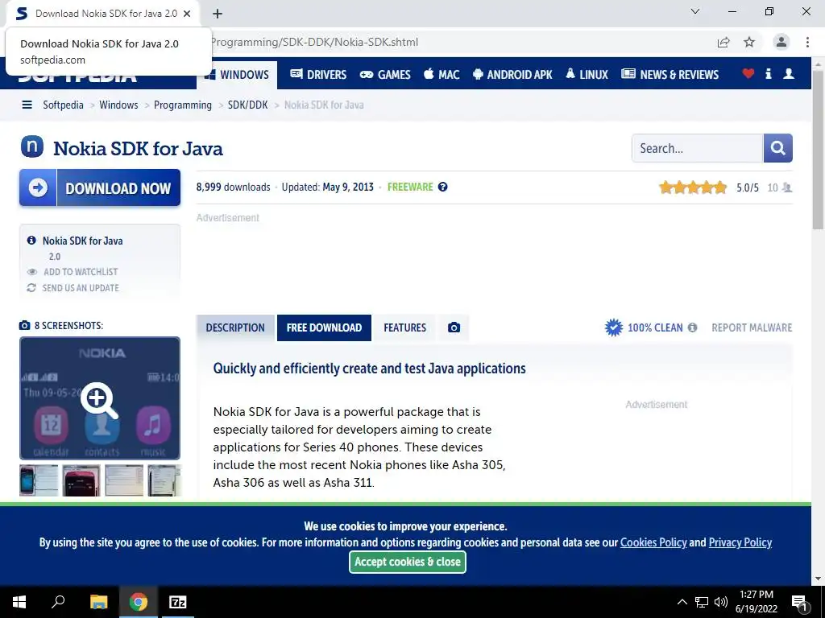Open the Privacy Policy link
This screenshot has width=825, height=618.
[740, 542]
